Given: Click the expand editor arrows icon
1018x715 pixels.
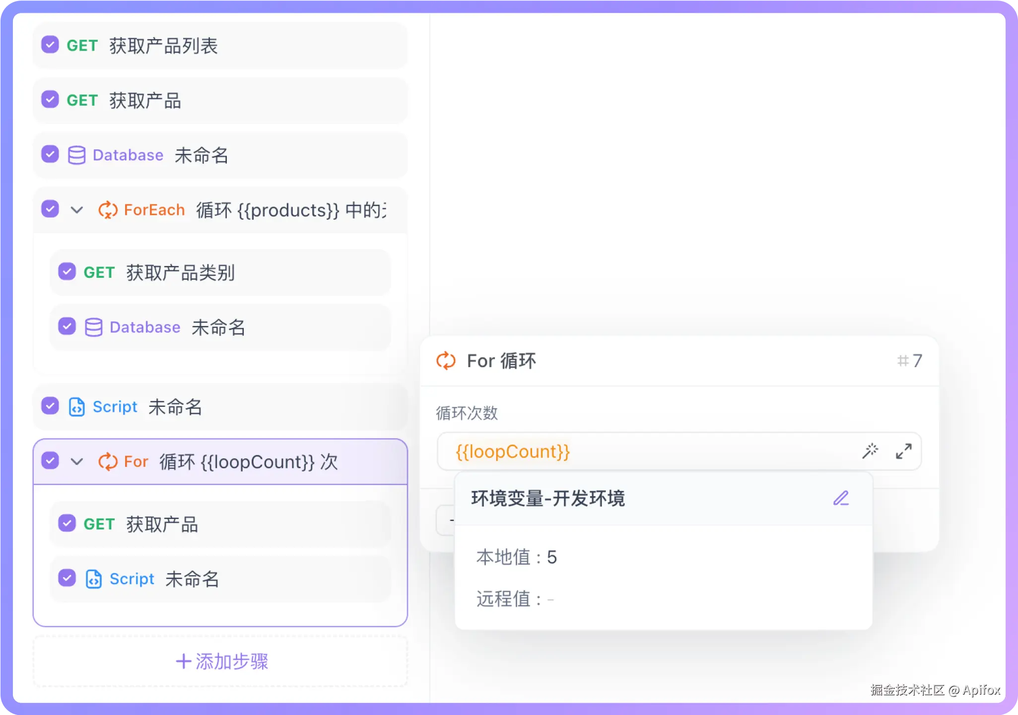Looking at the screenshot, I should point(903,451).
